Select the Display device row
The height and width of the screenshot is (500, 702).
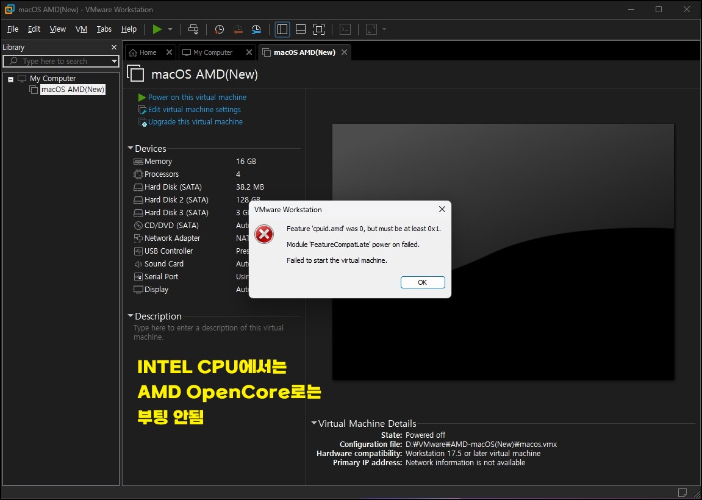tap(191, 290)
